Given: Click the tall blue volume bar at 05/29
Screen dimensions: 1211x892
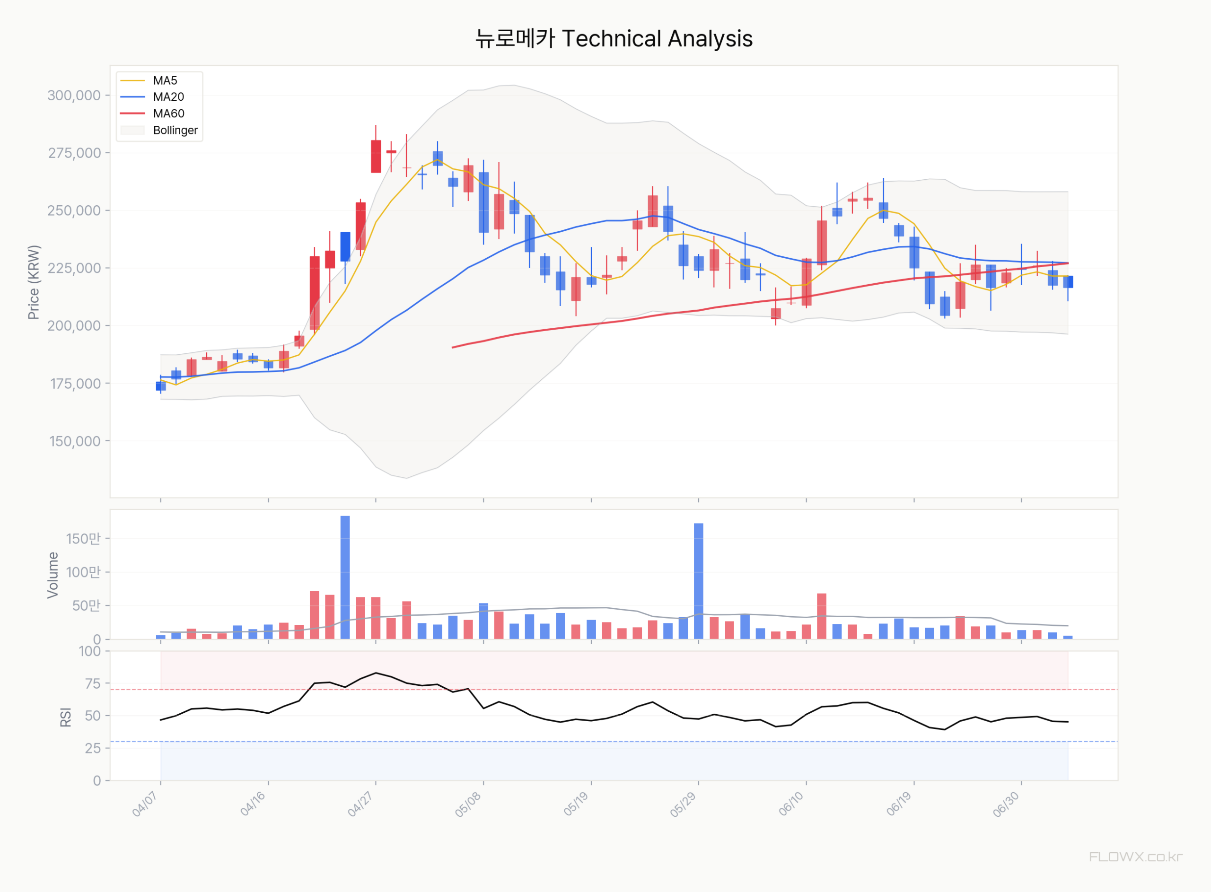Looking at the screenshot, I should click(699, 582).
